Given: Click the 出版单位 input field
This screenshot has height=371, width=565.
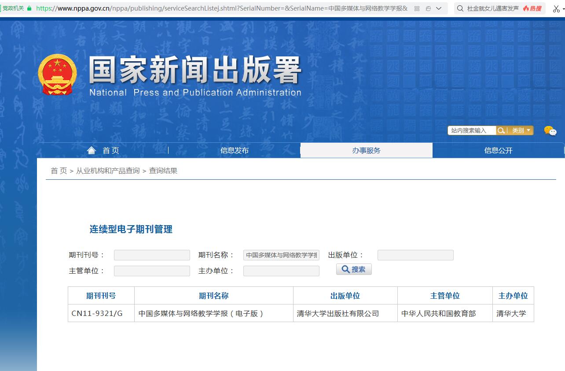Looking at the screenshot, I should pyautogui.click(x=415, y=255).
